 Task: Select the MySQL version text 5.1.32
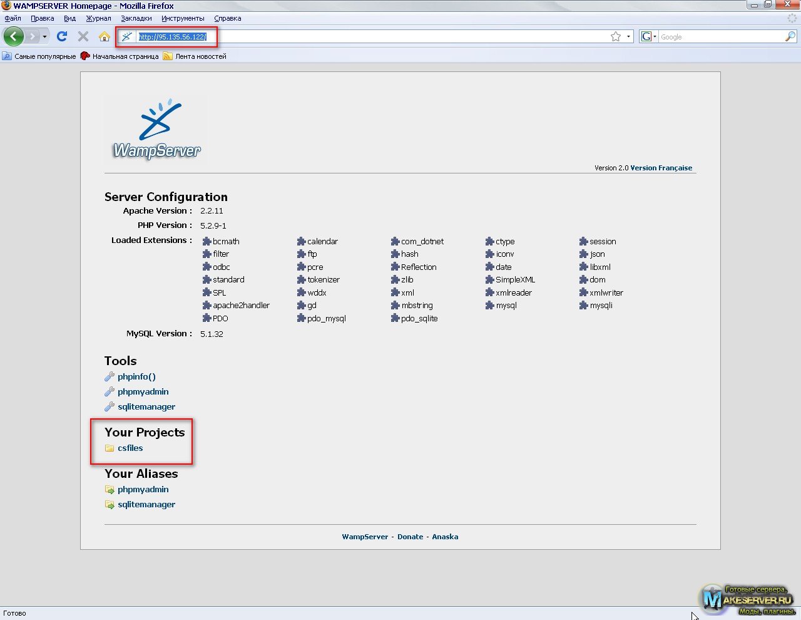212,334
